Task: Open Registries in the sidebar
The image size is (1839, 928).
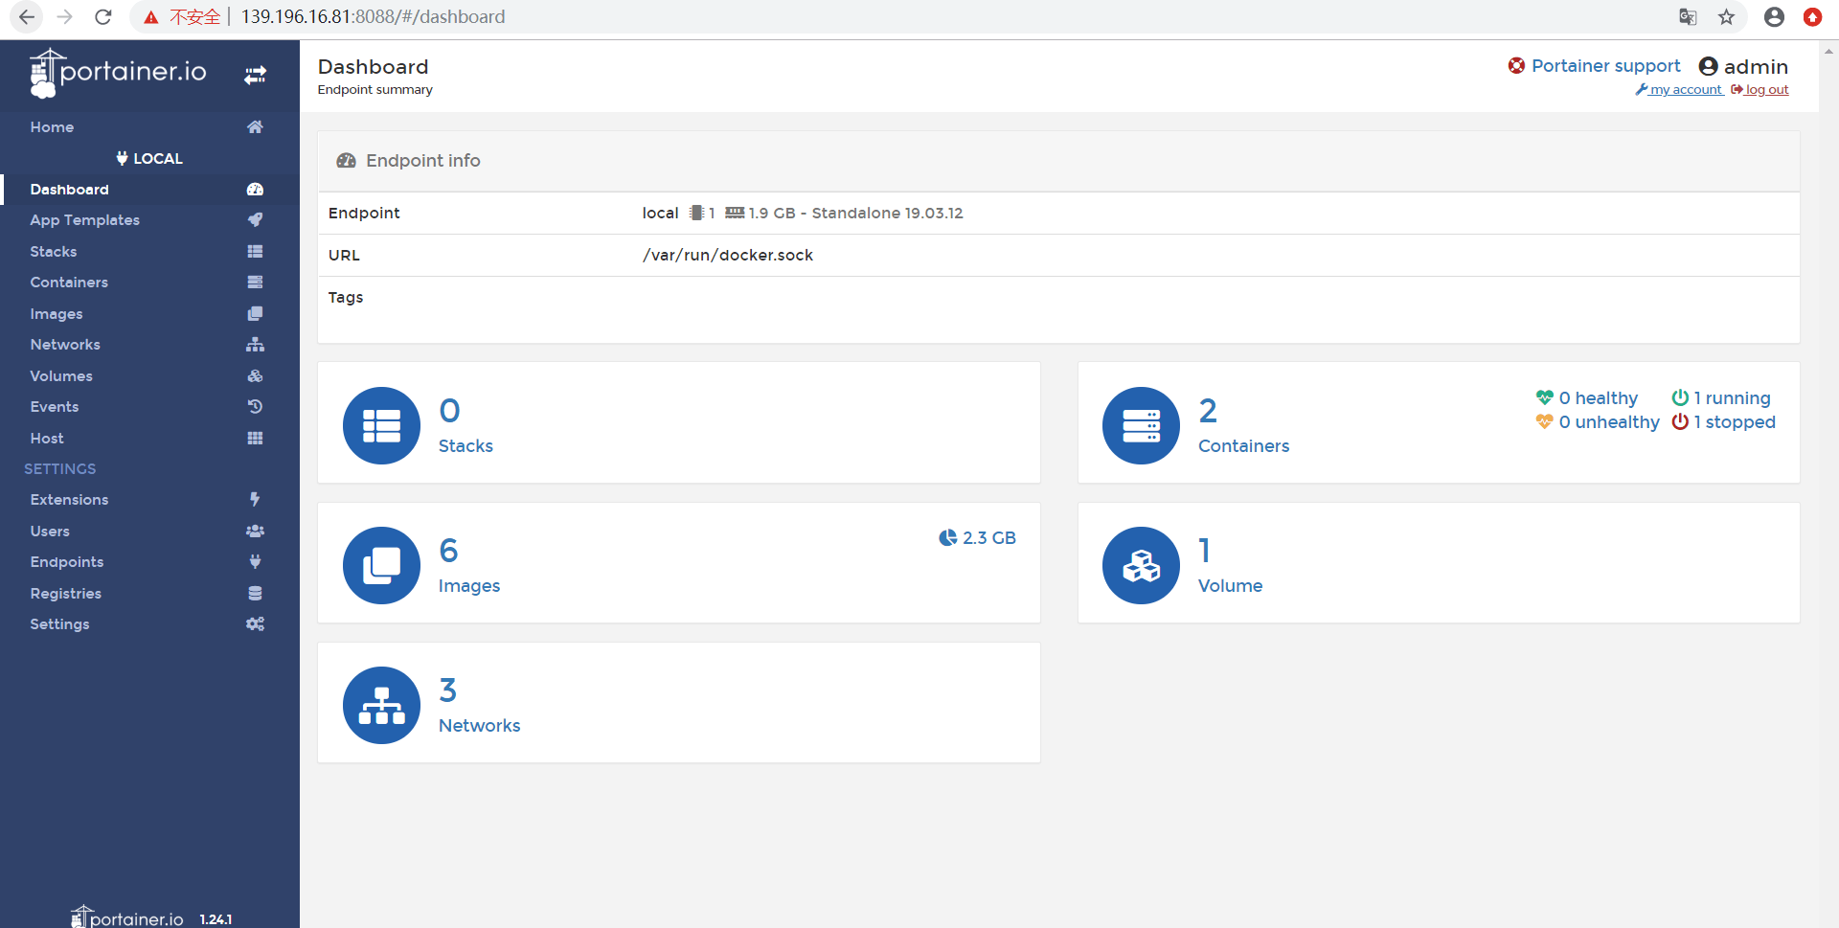Action: coord(65,594)
